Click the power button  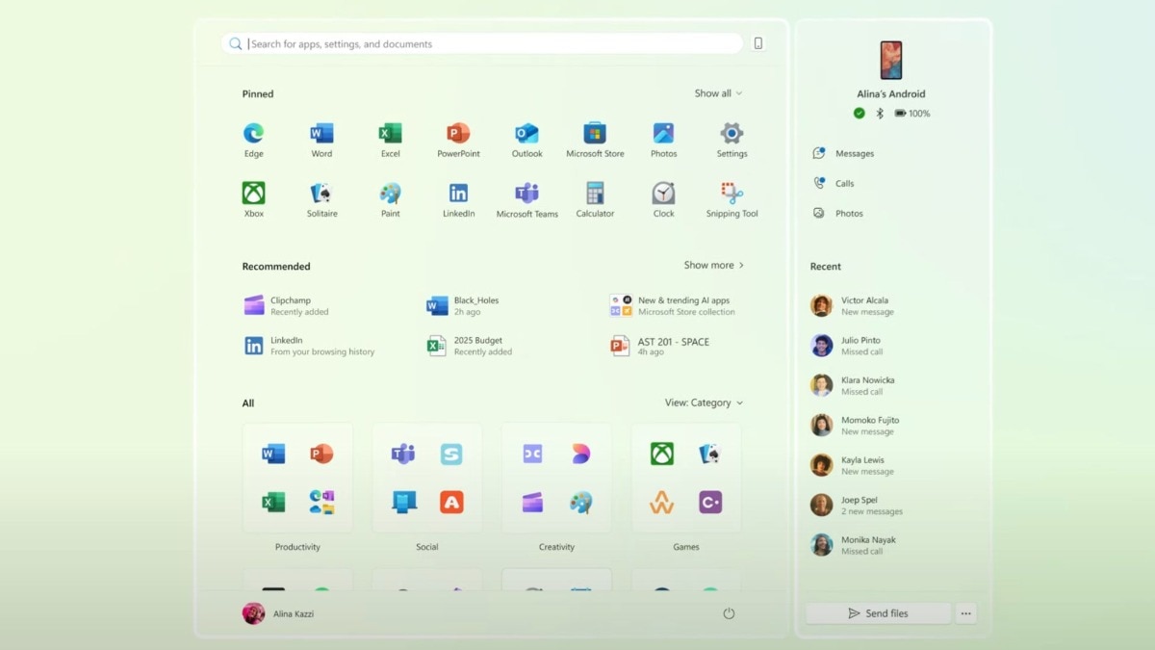pyautogui.click(x=729, y=612)
